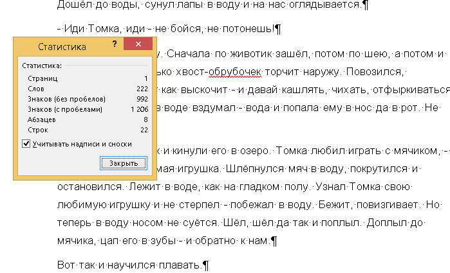Click the word 'Повозился' in document text
This screenshot has height=273, width=450.
pos(374,71)
